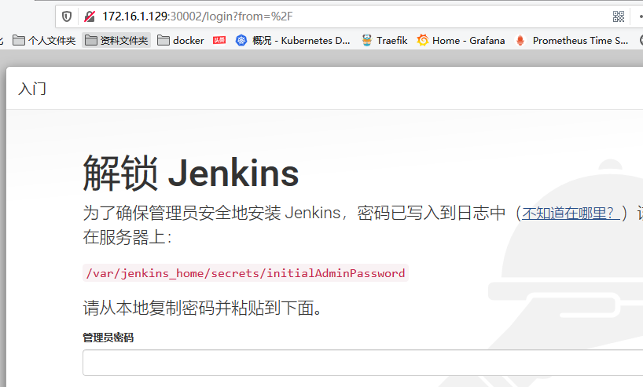This screenshot has width=643, height=387.
Task: Click the Prometheus flame bookmark icon
Action: 520,40
